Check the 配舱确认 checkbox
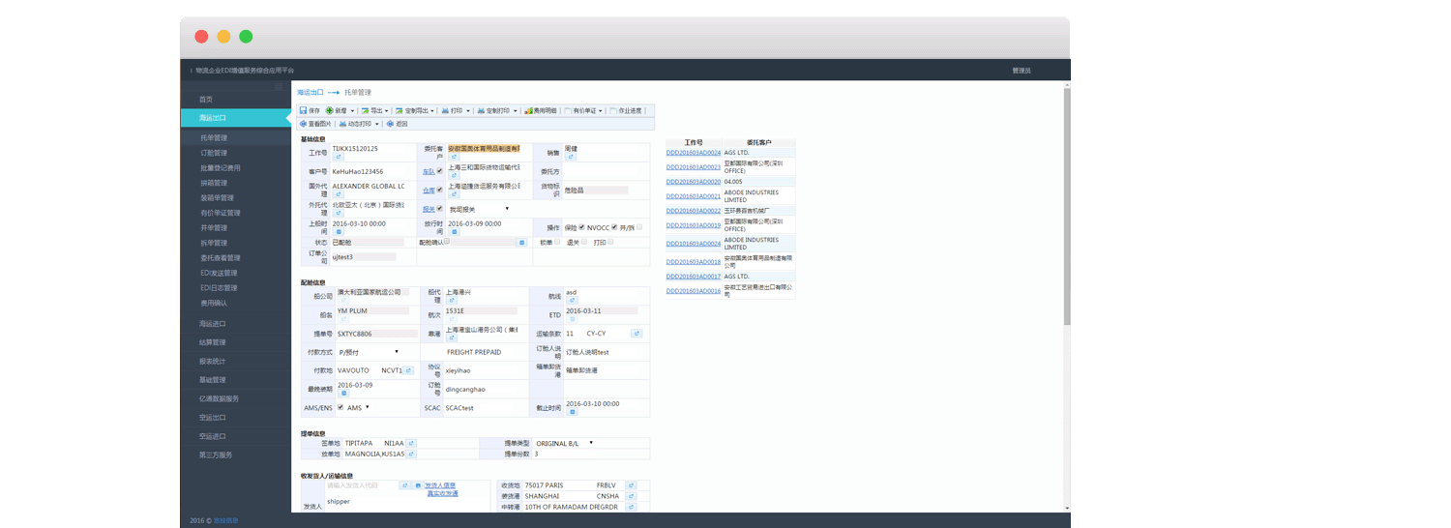This screenshot has height=528, width=1451. (447, 241)
